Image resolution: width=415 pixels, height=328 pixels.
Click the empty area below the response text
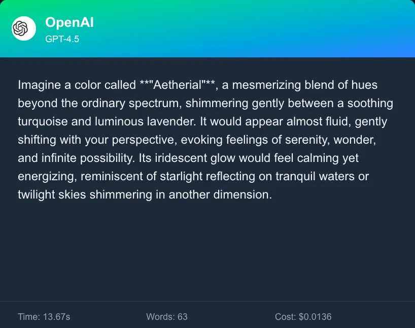click(207, 249)
